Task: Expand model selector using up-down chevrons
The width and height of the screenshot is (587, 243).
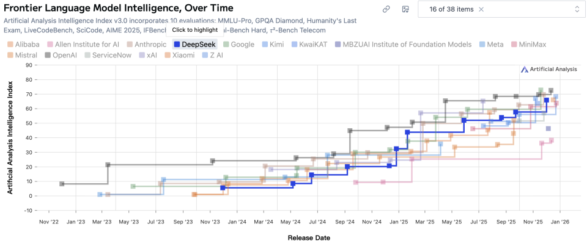Action: point(577,9)
